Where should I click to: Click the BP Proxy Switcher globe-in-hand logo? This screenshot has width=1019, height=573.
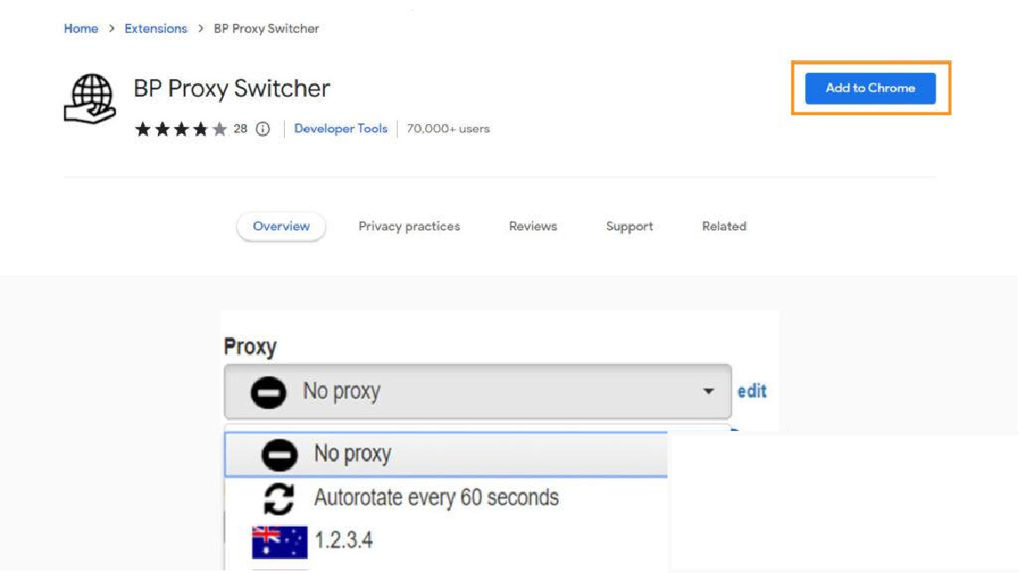tap(90, 98)
